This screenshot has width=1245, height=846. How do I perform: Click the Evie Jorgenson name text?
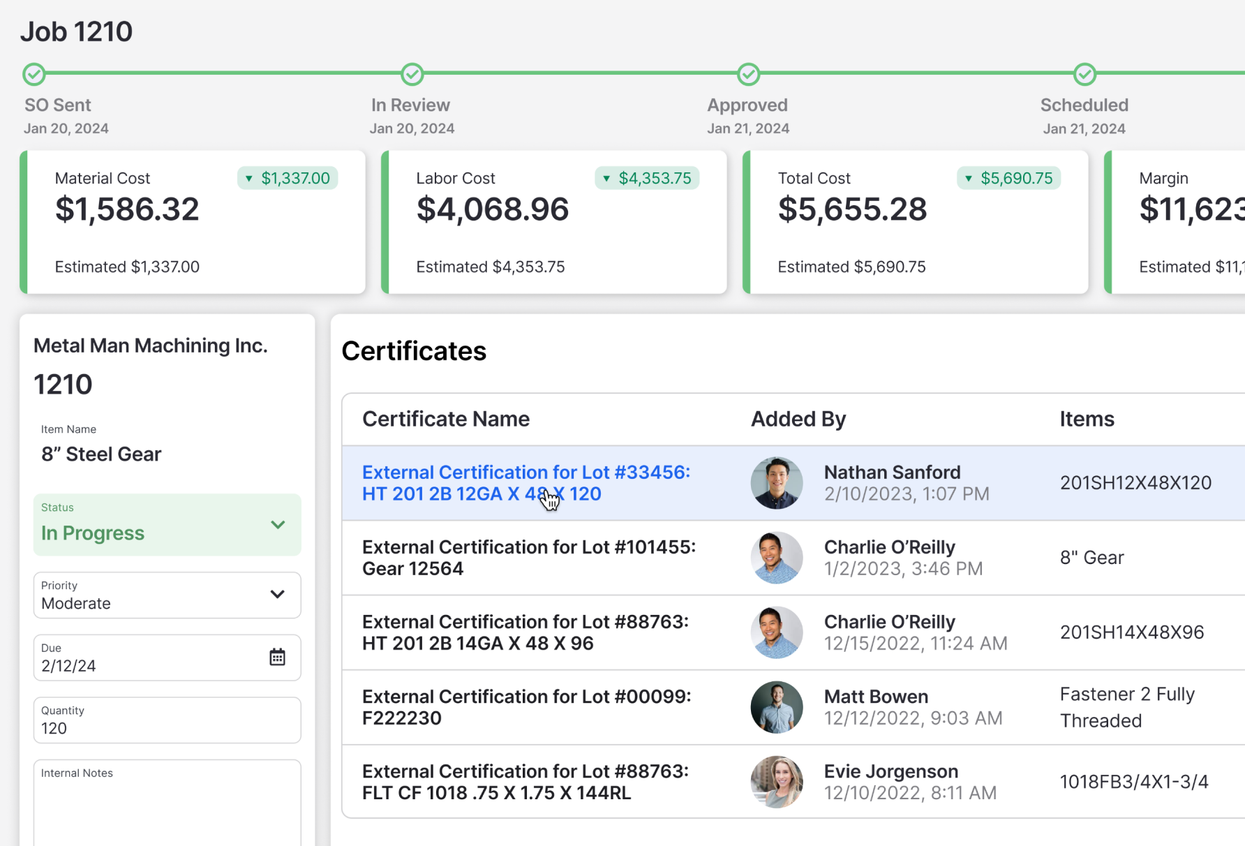tap(891, 771)
